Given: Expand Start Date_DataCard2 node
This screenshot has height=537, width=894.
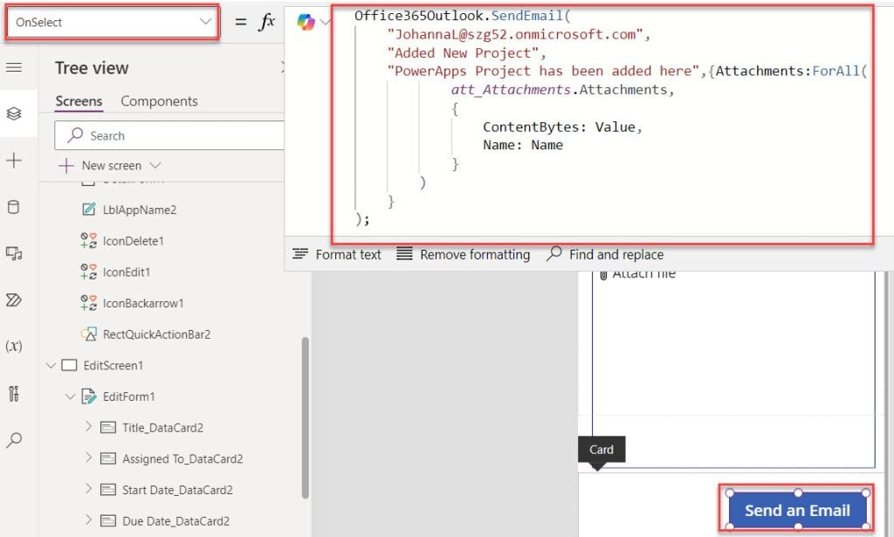Looking at the screenshot, I should 88,489.
